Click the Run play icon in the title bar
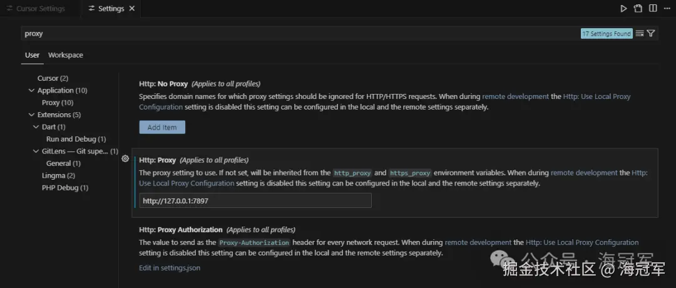The width and height of the screenshot is (676, 288). pos(623,9)
